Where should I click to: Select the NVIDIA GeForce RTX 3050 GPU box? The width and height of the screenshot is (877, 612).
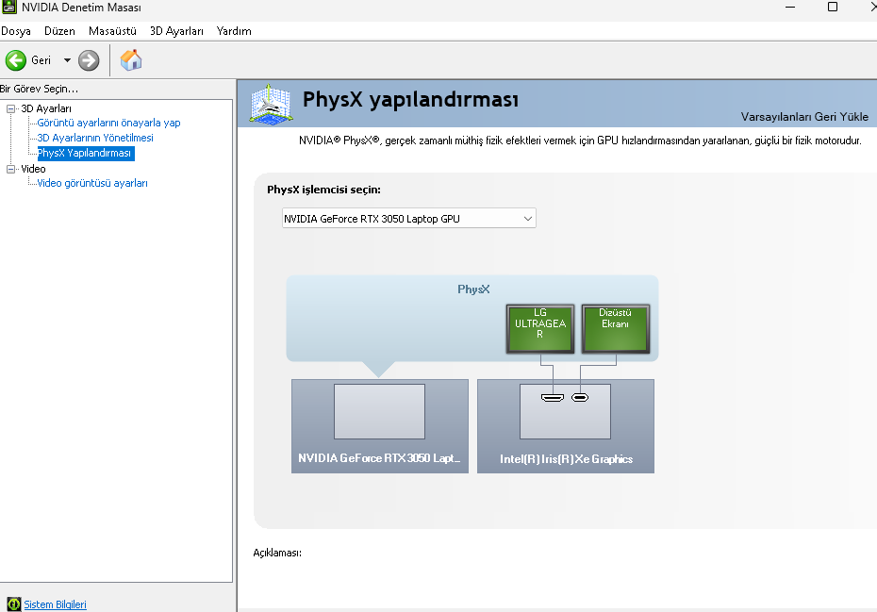coord(380,426)
